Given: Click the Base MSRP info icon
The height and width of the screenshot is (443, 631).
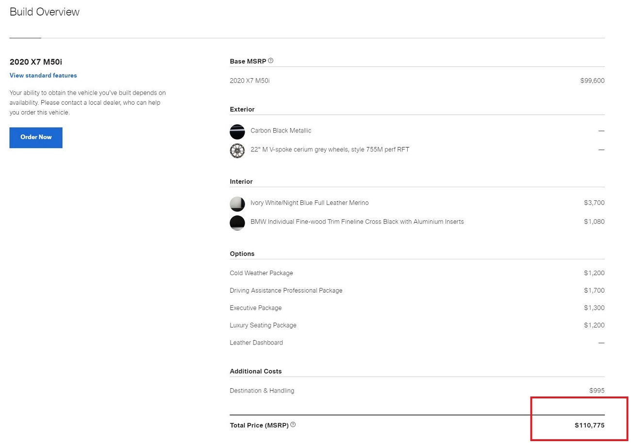Looking at the screenshot, I should click(271, 61).
